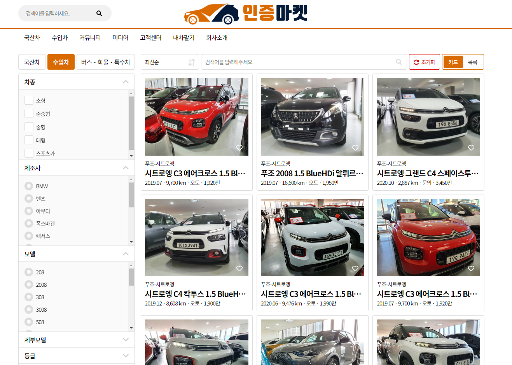Click the 2020.10 · 2,887 km · 문의 · 3,450만 details
Screen dimensions: 512x365
[x=414, y=183]
